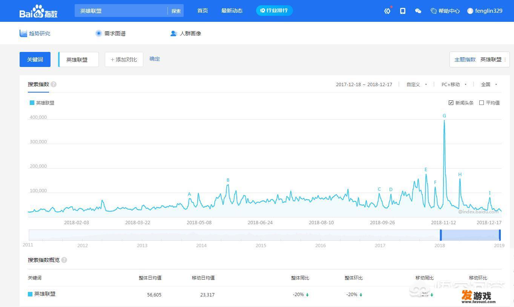Screen dimensions: 514x307
Task: Switch to the 人群画像 tab
Action: coord(186,33)
